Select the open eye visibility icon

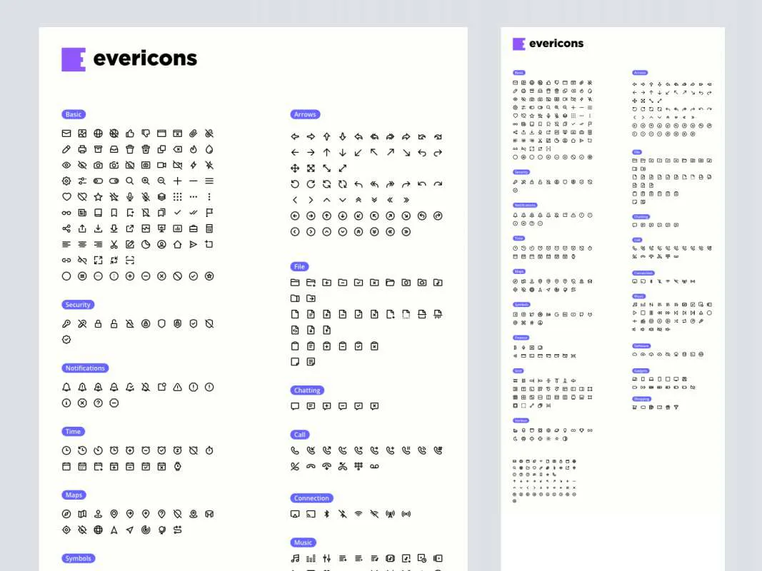(66, 165)
